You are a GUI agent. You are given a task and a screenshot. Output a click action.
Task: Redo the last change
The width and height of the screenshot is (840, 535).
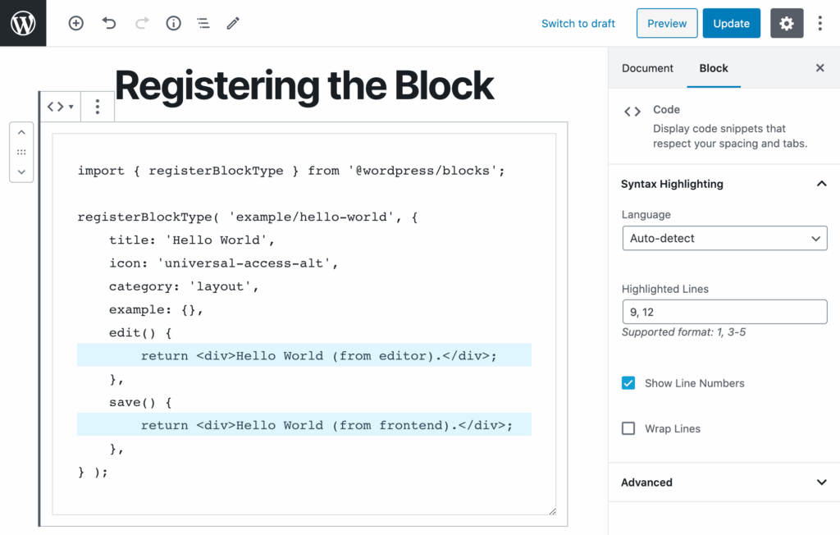141,23
